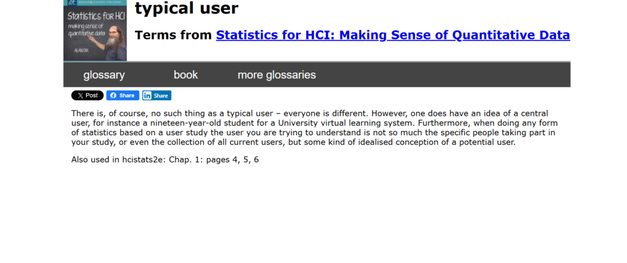Viewport: 627px width, 263px height.
Task: Follow the Statistics for HCI book title link
Action: 392,35
